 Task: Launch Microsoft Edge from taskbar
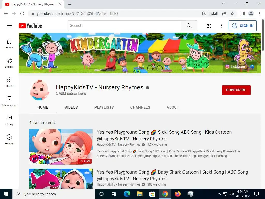[x=127, y=194]
